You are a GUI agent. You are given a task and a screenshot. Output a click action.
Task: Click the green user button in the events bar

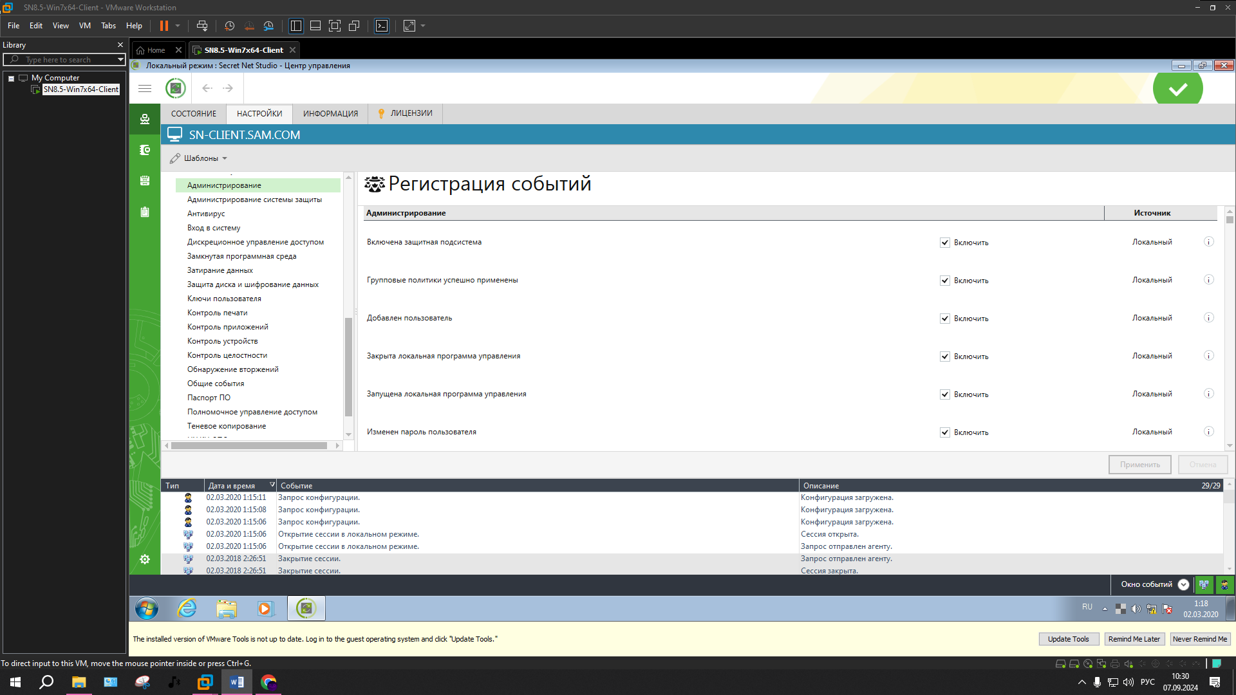click(1224, 584)
